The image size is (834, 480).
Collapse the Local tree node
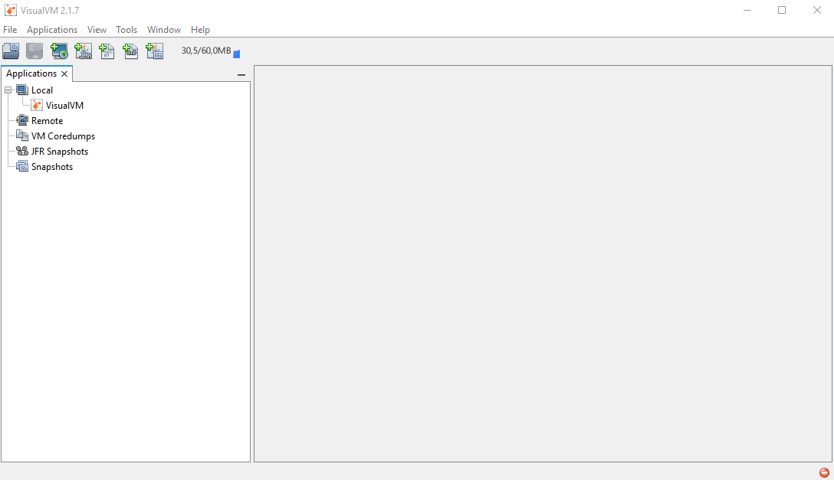pos(8,90)
